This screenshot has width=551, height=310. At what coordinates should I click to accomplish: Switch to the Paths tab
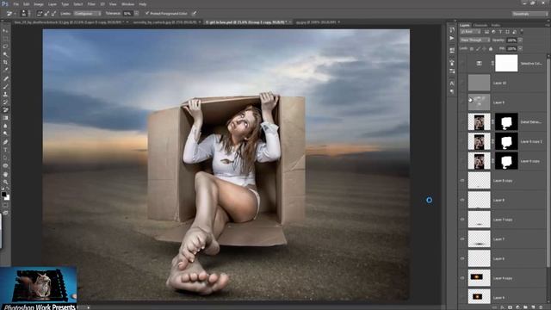coord(496,25)
